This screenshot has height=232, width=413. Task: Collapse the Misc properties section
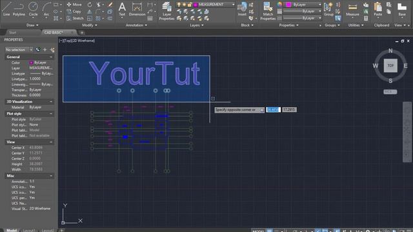51,176
